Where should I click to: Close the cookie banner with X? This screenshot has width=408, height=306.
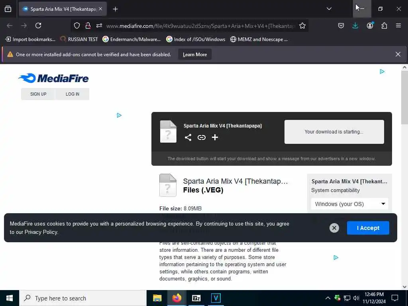click(x=334, y=228)
